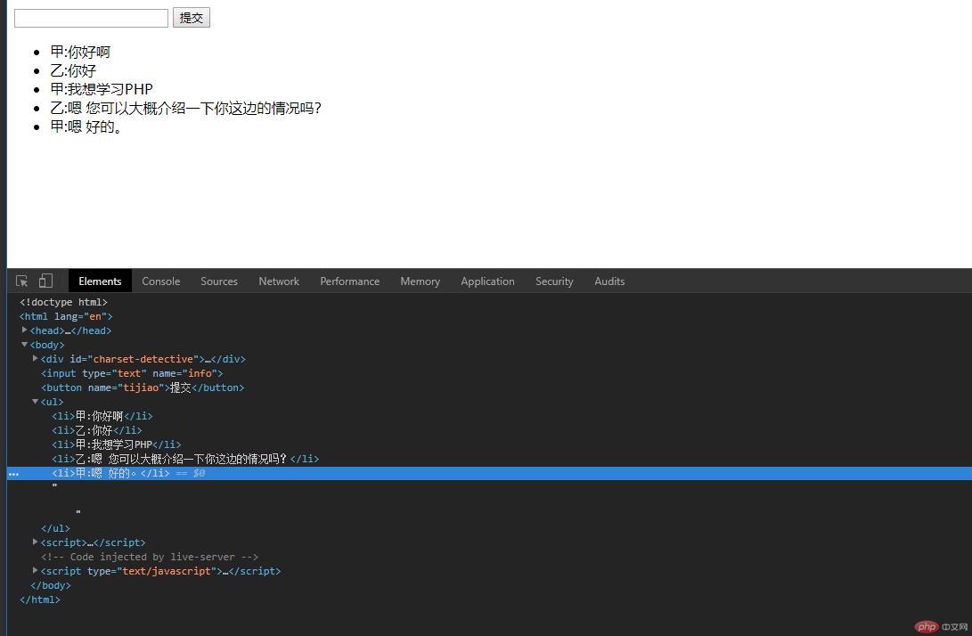Select the closing body tag

[x=50, y=585]
